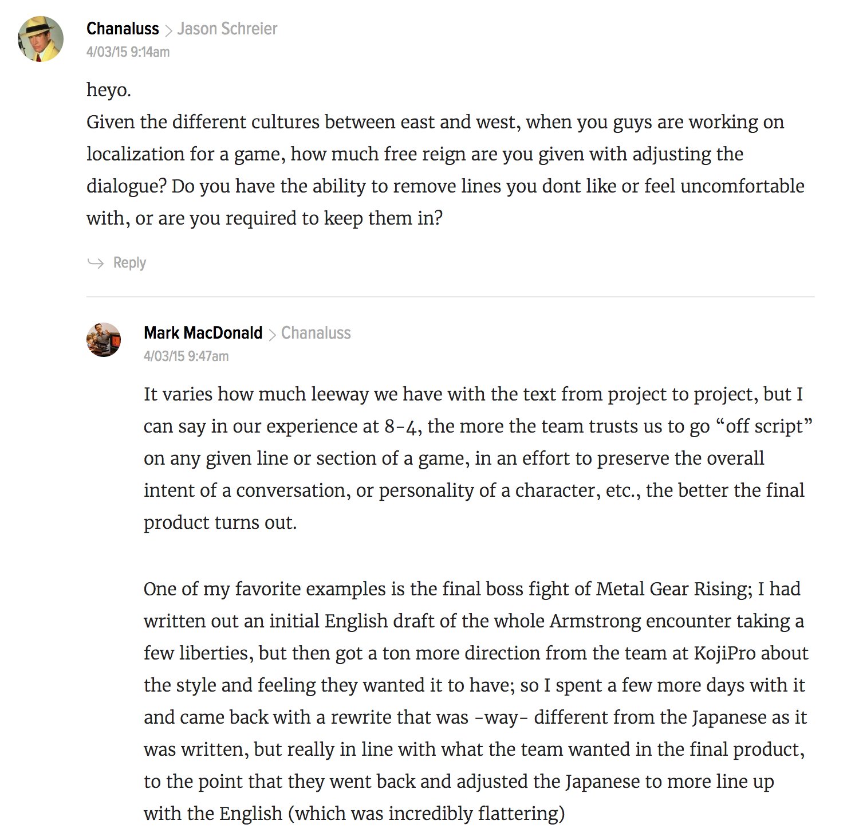Click the 'heyo.' opening line

109,90
